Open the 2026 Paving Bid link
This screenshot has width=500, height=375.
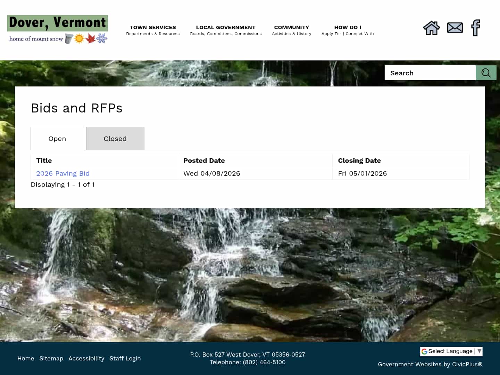click(x=63, y=173)
